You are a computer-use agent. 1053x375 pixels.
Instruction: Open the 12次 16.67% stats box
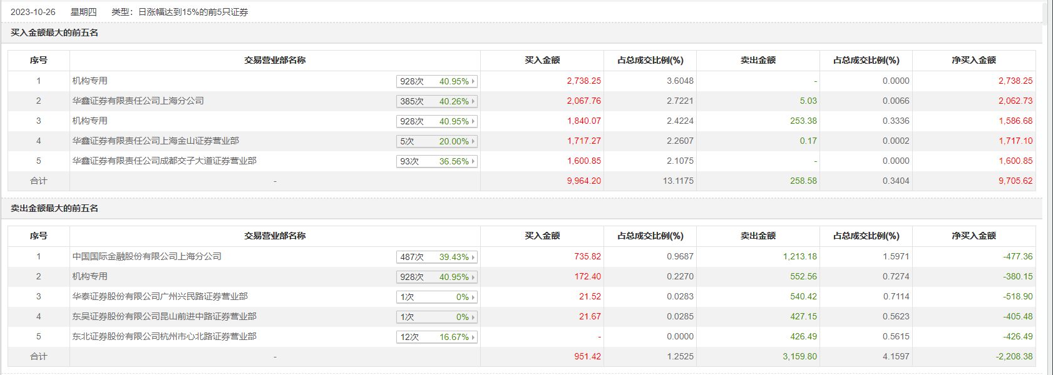[x=436, y=337]
